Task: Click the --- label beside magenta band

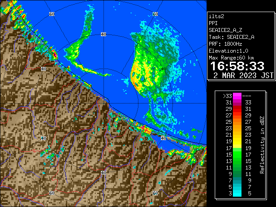Action: tap(247, 96)
